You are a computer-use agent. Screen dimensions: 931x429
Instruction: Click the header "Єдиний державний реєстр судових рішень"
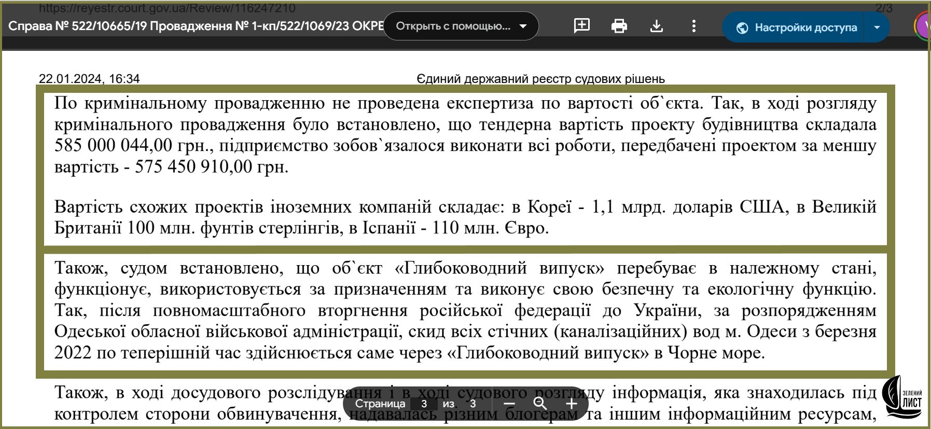[540, 79]
